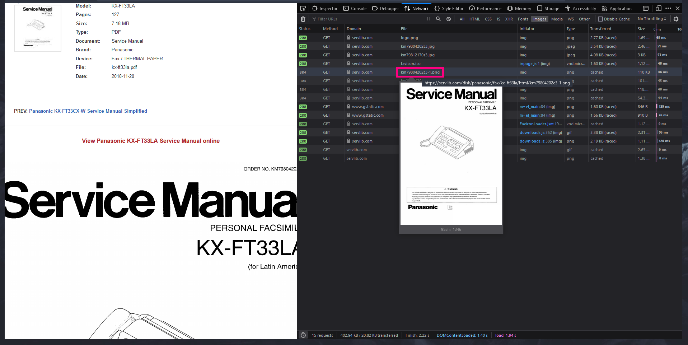
Task: Focus the Filter URLs input field
Action: point(366,19)
